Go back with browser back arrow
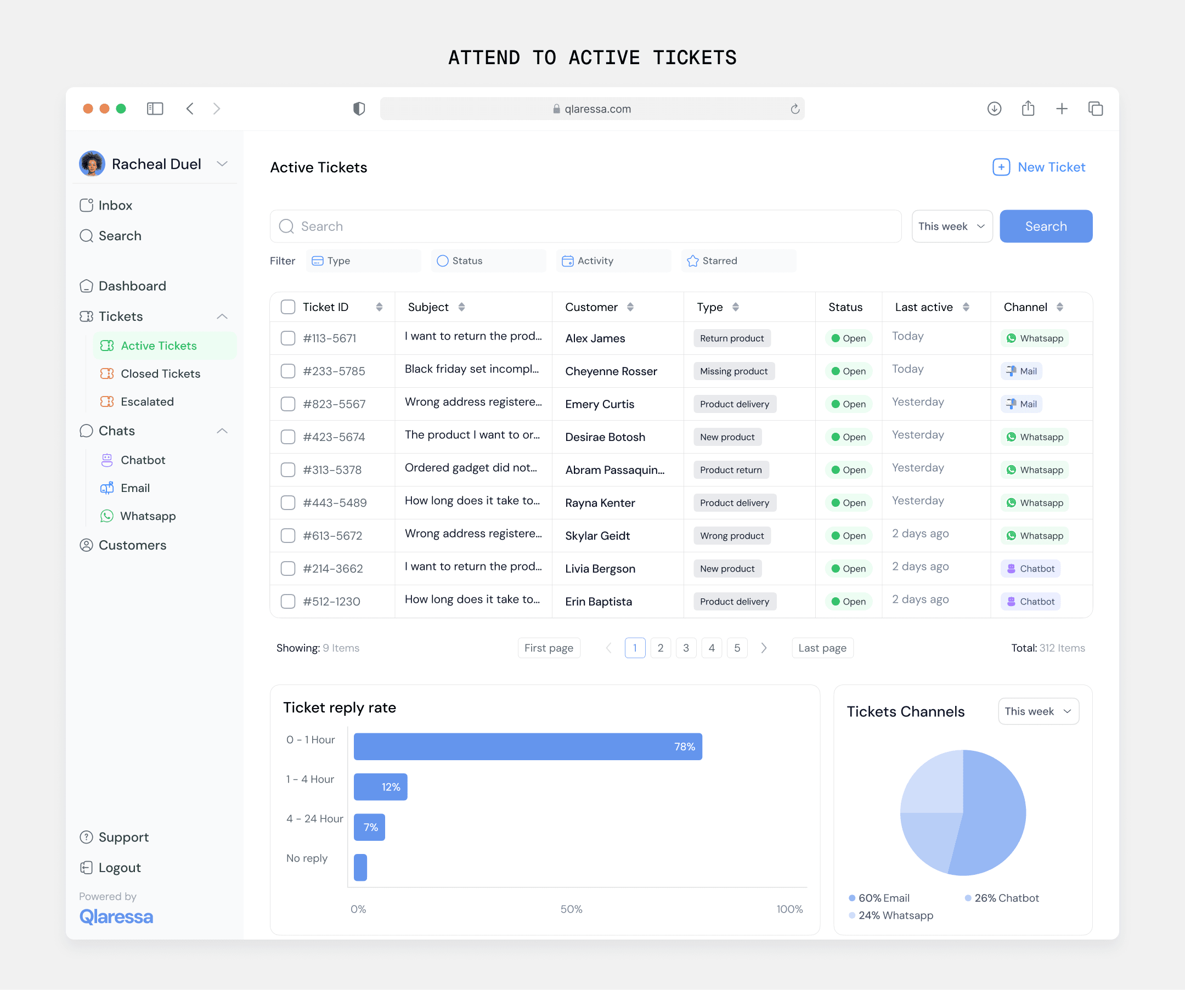1185x990 pixels. [x=190, y=108]
